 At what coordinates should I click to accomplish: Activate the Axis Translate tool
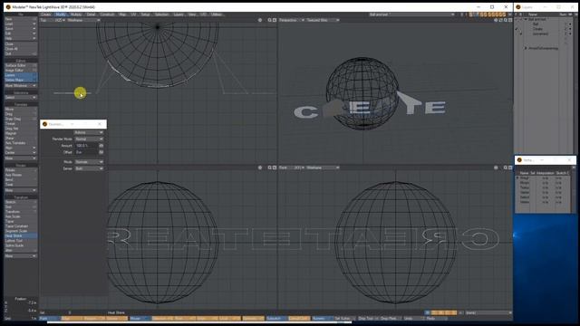21,143
